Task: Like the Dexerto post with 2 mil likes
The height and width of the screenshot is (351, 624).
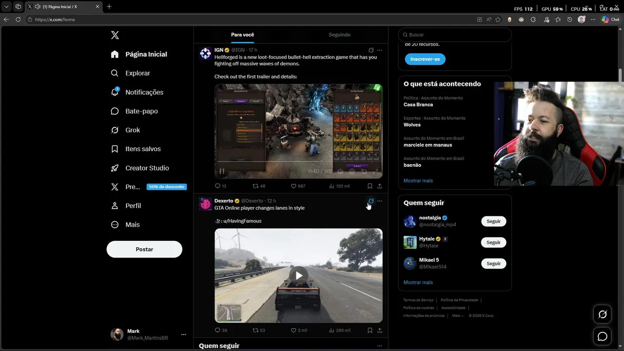Action: (x=299, y=330)
